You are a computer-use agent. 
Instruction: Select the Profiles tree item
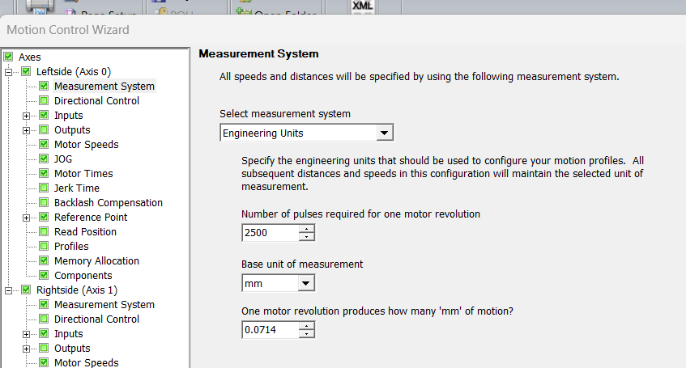[x=71, y=247]
